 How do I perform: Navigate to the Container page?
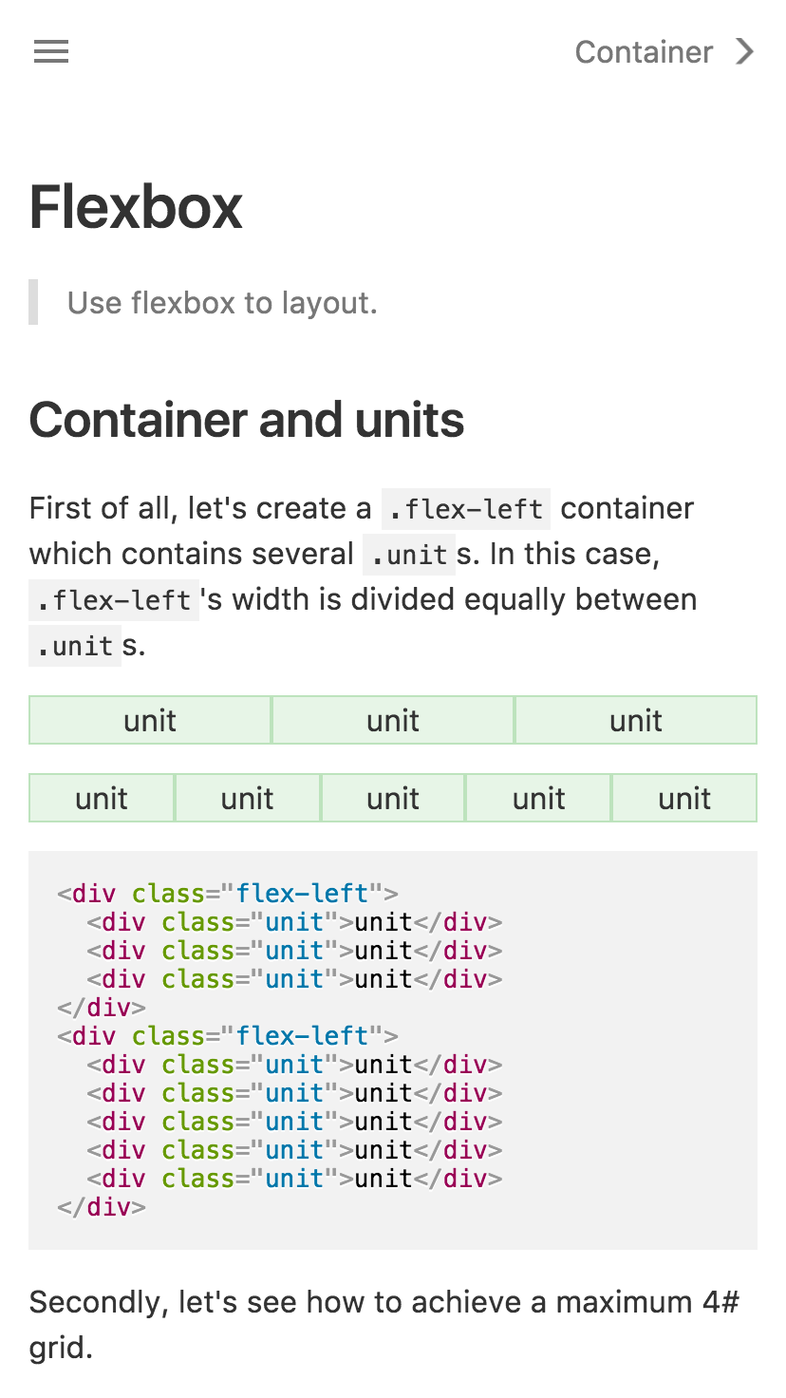tap(643, 52)
